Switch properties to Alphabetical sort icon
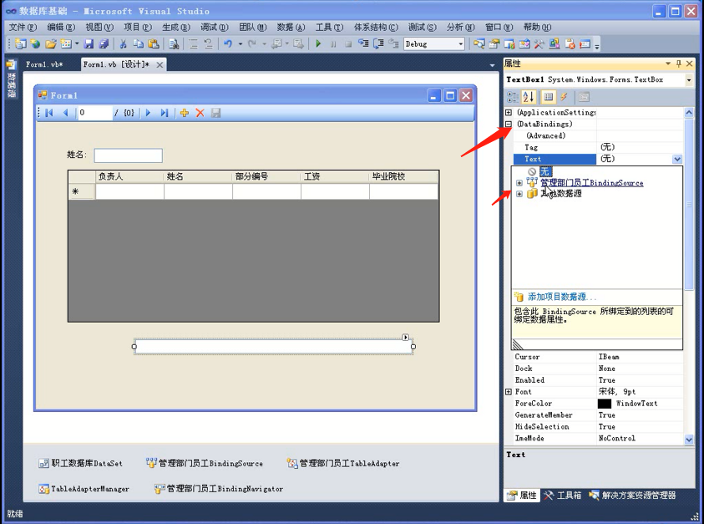 [x=529, y=97]
